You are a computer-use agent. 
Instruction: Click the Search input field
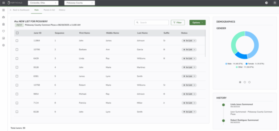coord(151,23)
